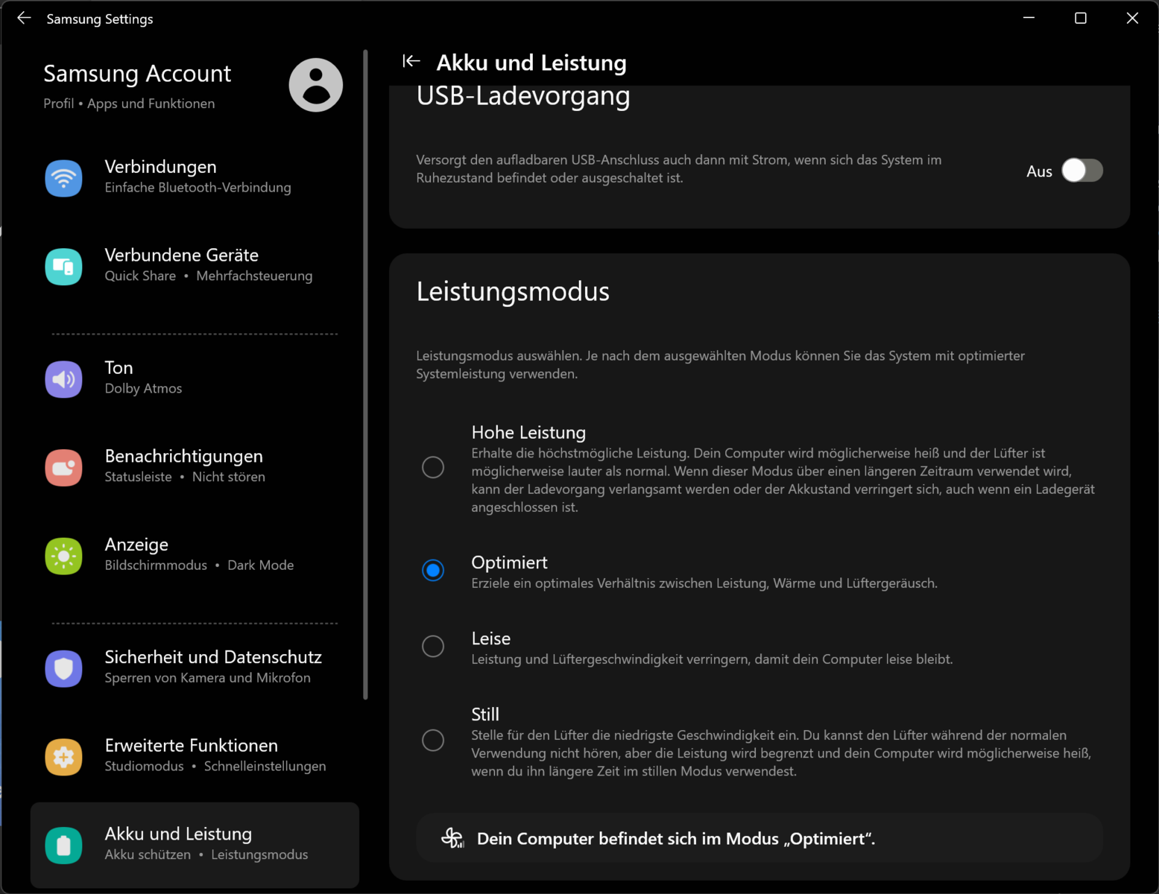This screenshot has width=1159, height=894.
Task: Click the Optimiert option label
Action: pos(509,562)
